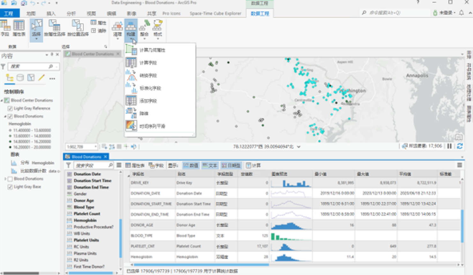Image resolution: width=473 pixels, height=275 pixels.
Task: Choose 标准化字段 standardize field menu entry
Action: (160, 88)
